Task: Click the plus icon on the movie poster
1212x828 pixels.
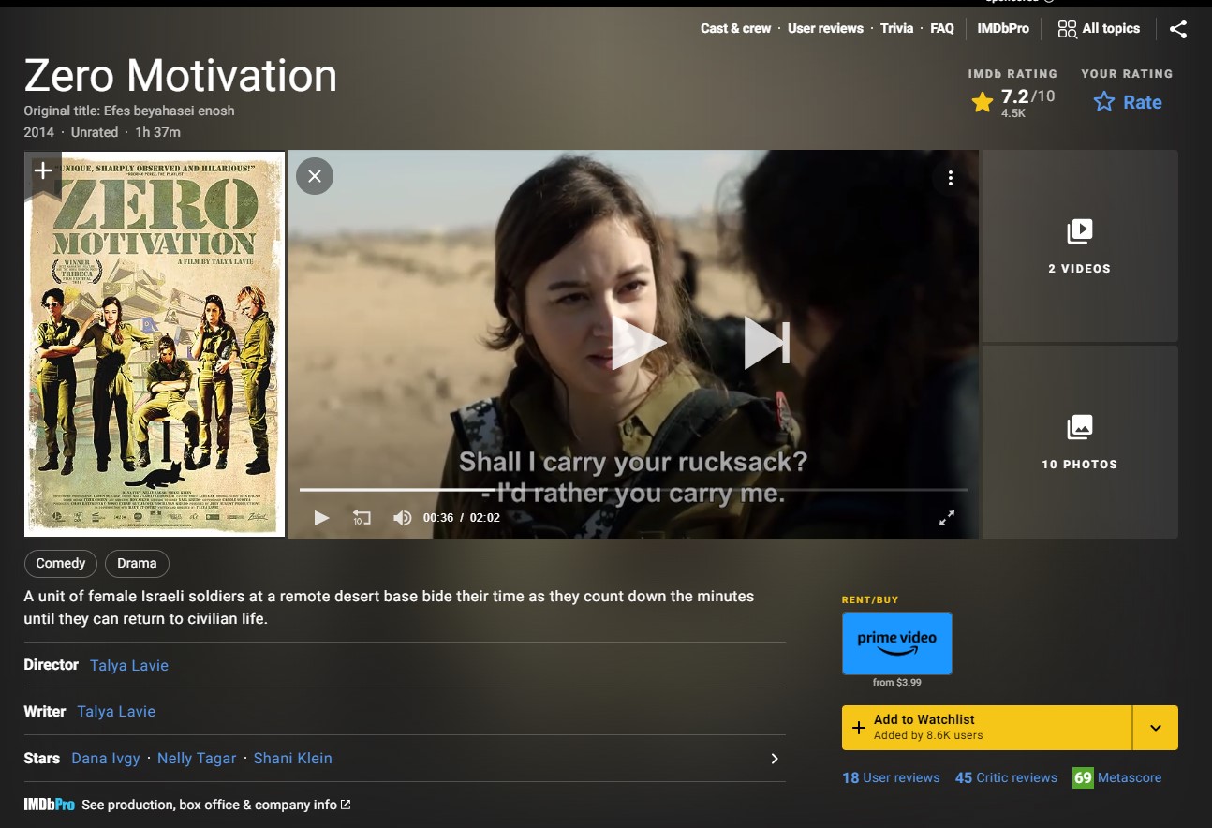Action: pyautogui.click(x=41, y=170)
